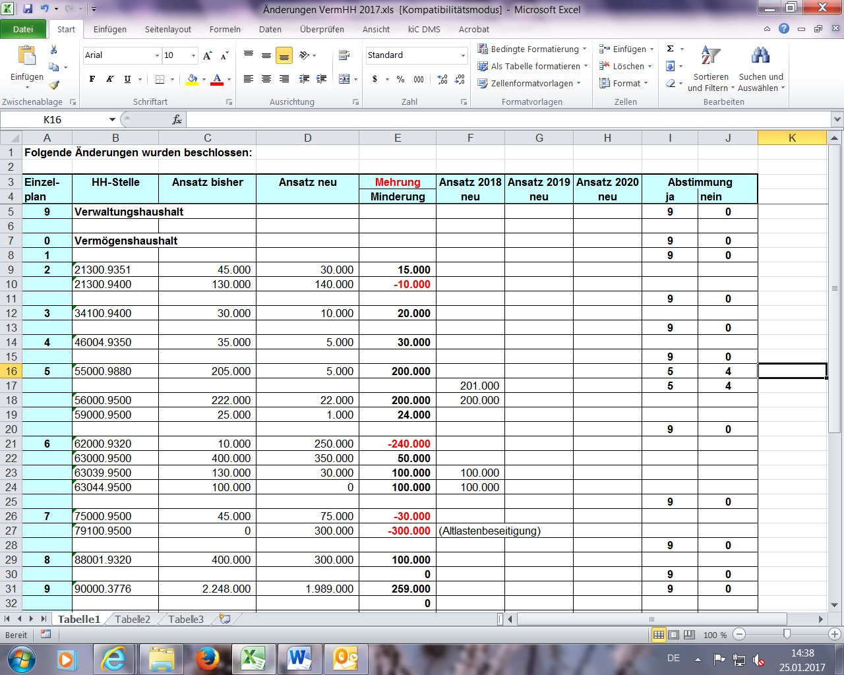The height and width of the screenshot is (675, 844).
Task: Click the increase indent icon
Action: (x=321, y=79)
